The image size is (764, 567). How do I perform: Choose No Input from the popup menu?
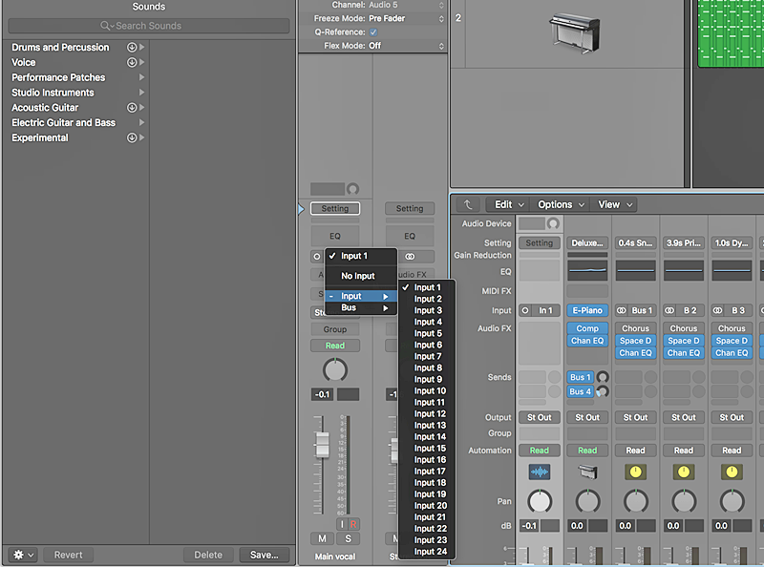coord(361,276)
